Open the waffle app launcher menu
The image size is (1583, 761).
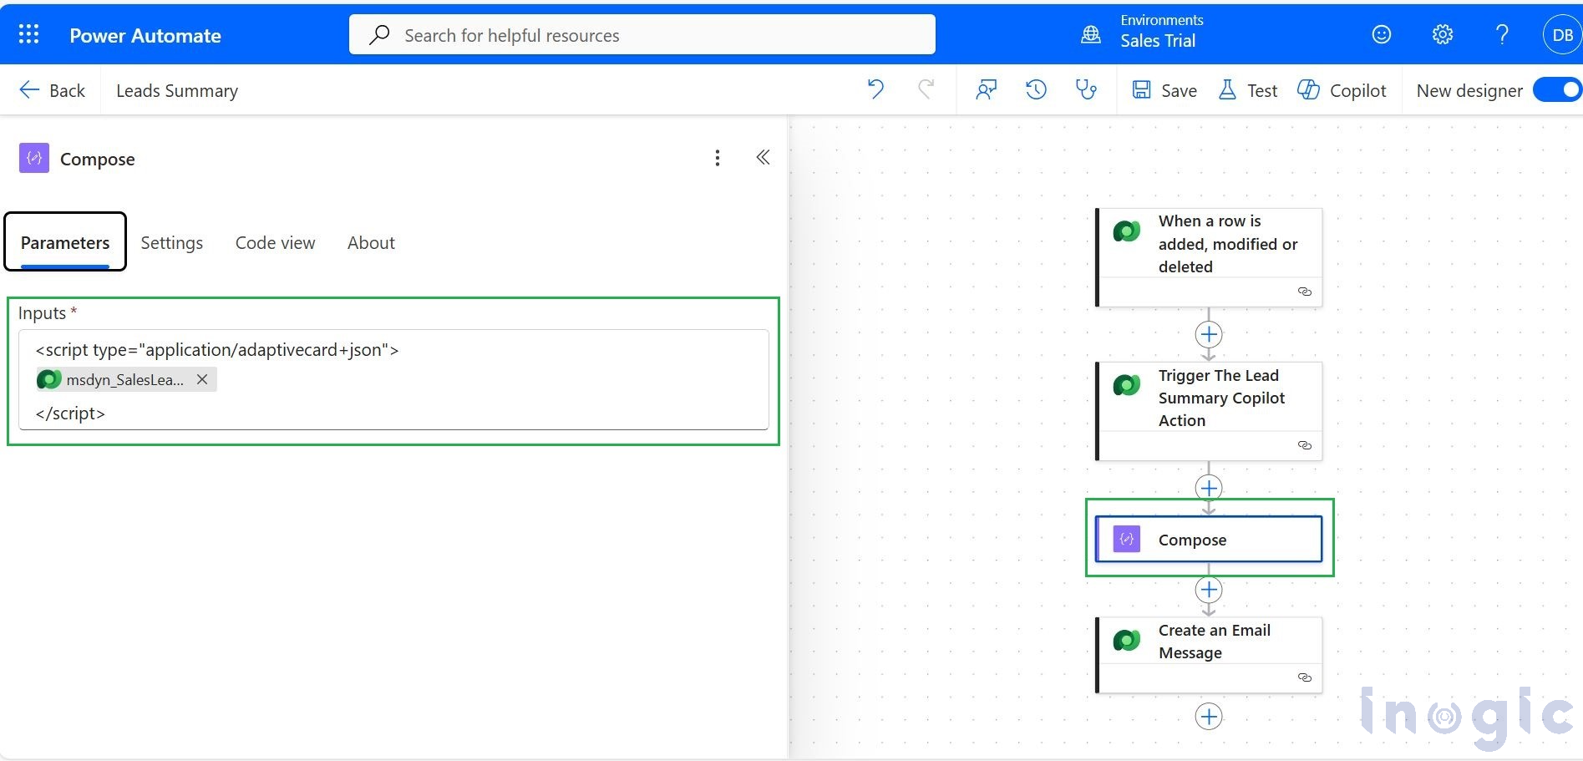point(28,33)
